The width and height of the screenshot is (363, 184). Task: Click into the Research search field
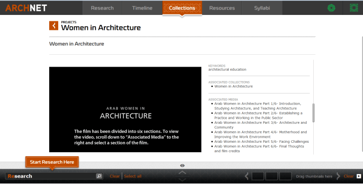51,176
